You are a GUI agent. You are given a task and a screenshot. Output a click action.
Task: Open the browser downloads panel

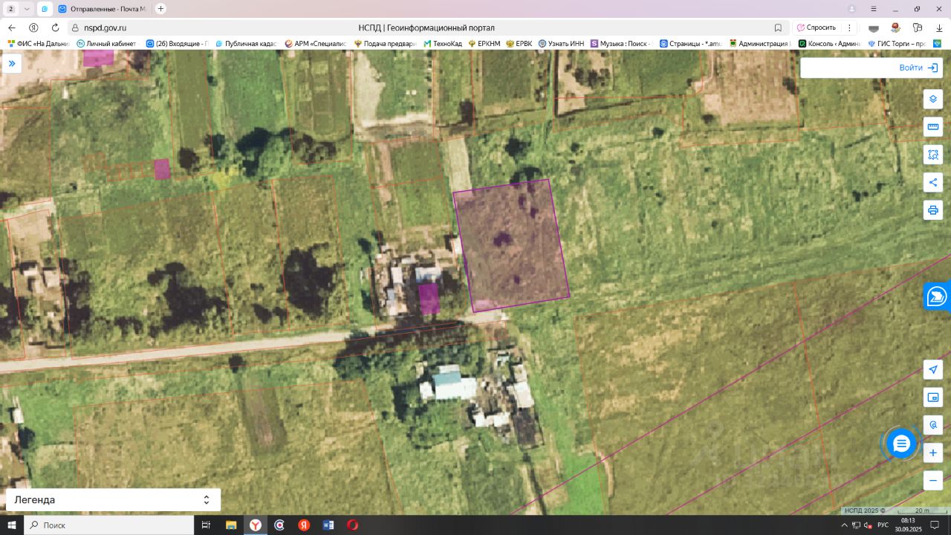938,27
